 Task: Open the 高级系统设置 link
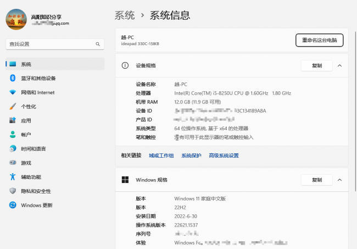(224, 156)
